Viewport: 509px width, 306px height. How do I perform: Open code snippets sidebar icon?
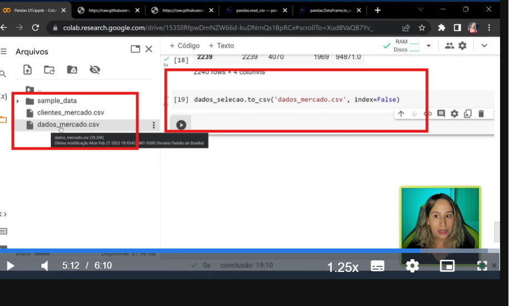3,214
